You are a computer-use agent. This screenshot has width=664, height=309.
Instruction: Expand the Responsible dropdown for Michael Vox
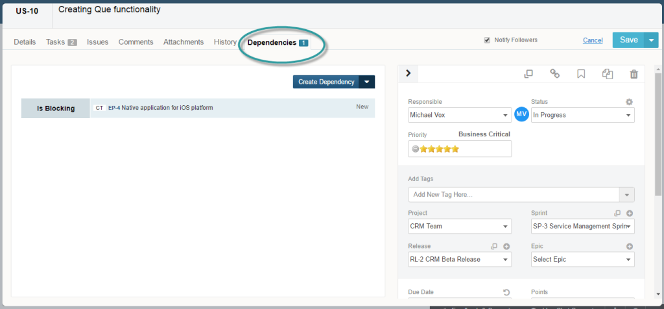pyautogui.click(x=459, y=116)
